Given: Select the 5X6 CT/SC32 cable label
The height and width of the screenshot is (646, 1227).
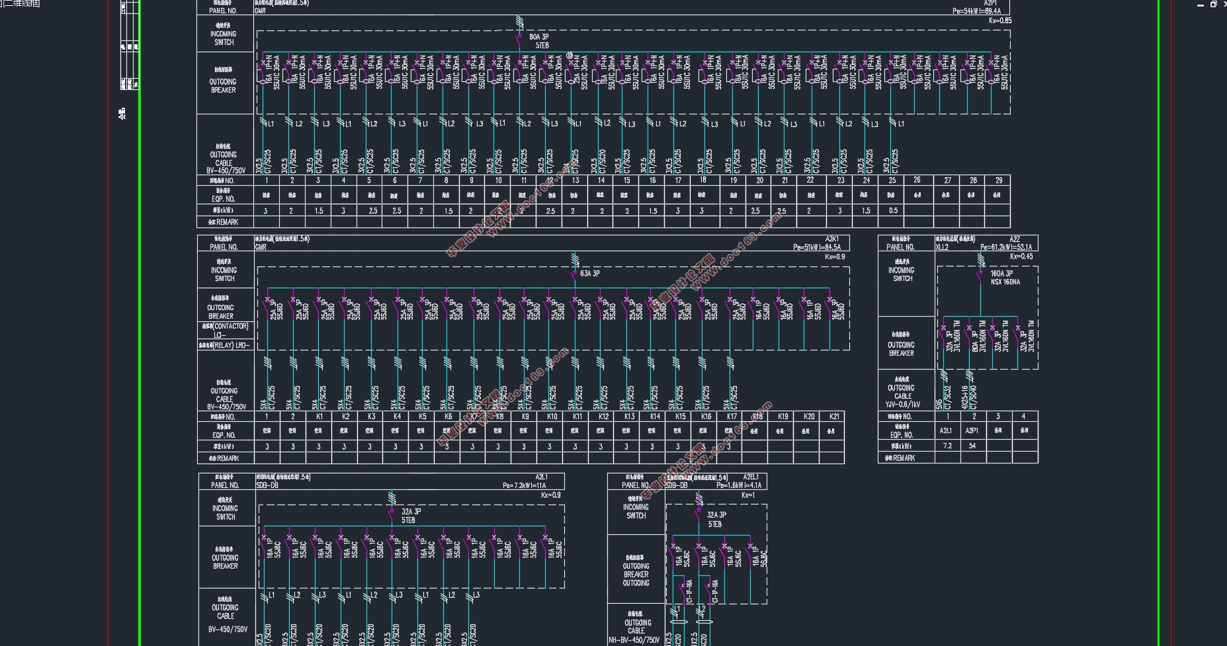Looking at the screenshot, I should click(943, 397).
